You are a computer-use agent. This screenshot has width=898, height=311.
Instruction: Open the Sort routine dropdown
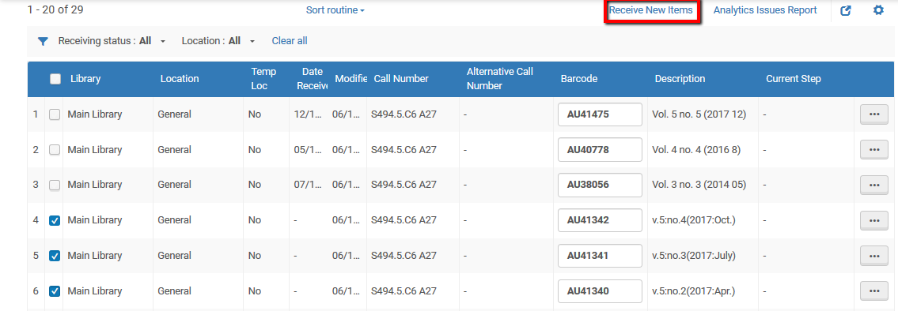pos(335,10)
